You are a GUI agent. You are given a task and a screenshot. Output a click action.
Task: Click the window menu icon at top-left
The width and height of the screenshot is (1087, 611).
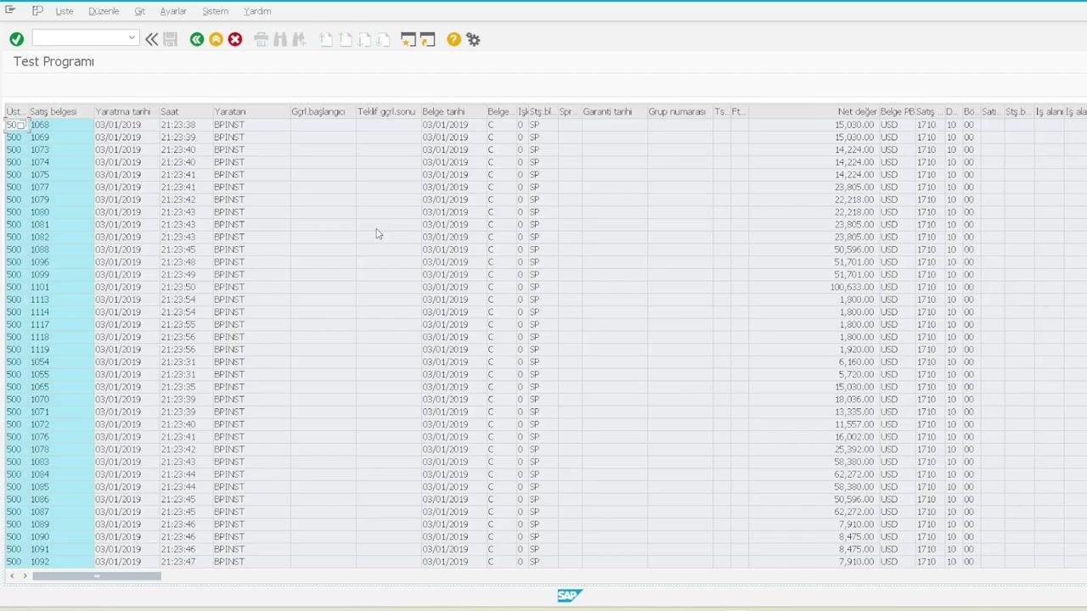[10, 10]
